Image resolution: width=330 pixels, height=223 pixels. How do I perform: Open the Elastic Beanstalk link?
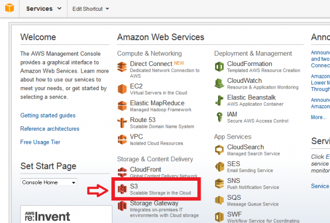pyautogui.click(x=251, y=97)
